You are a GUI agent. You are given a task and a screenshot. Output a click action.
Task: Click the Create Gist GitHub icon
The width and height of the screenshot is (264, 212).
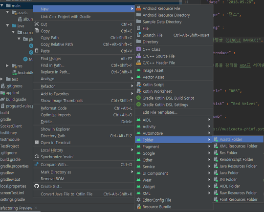point(37,186)
